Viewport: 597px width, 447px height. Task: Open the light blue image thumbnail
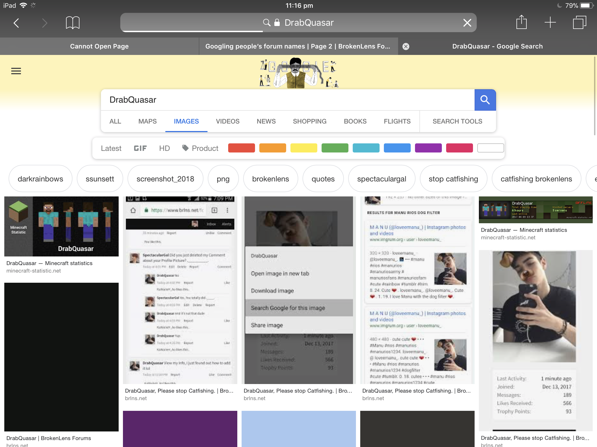point(298,429)
